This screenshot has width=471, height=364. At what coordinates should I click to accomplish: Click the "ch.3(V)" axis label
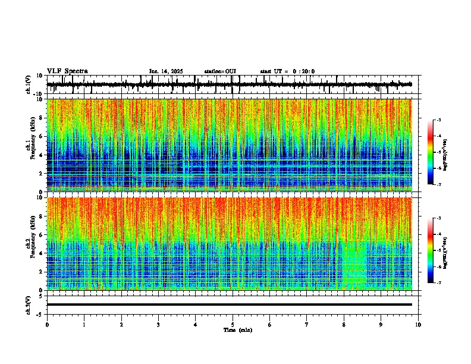click(x=29, y=305)
